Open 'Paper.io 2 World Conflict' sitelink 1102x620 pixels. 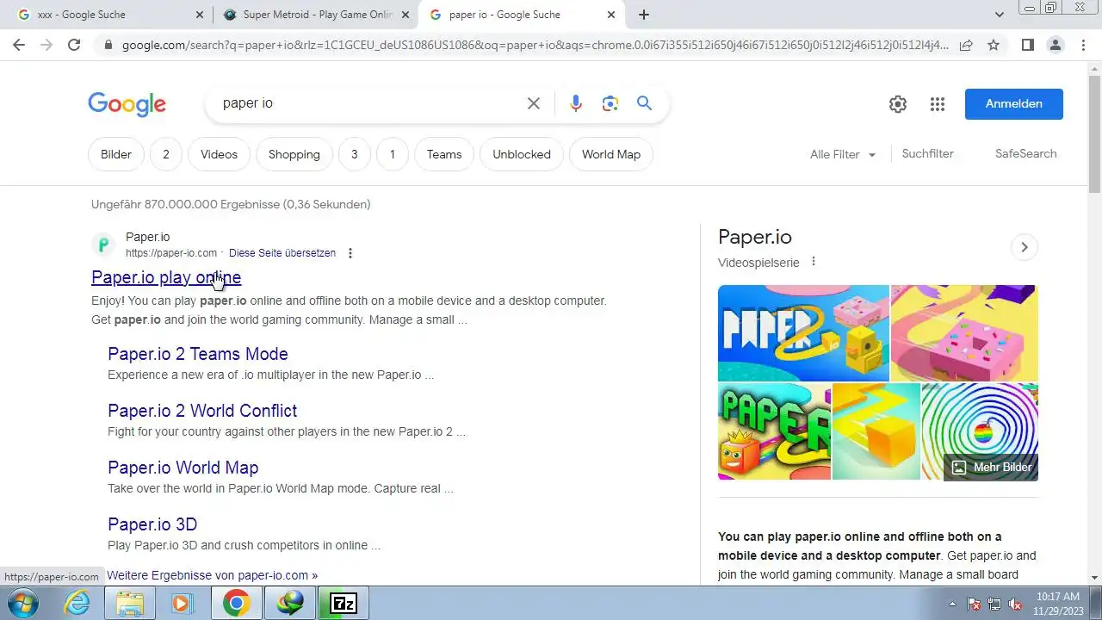point(202,411)
